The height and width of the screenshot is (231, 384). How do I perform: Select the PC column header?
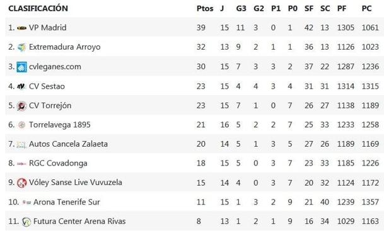click(x=366, y=9)
